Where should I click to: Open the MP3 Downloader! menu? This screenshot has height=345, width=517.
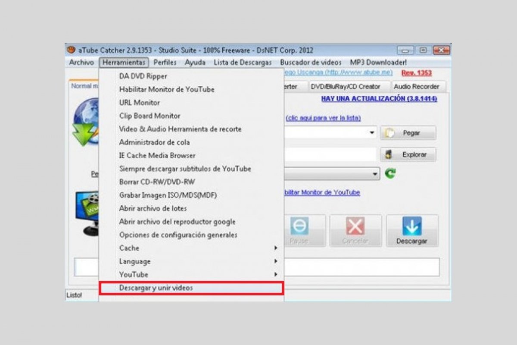pos(378,63)
